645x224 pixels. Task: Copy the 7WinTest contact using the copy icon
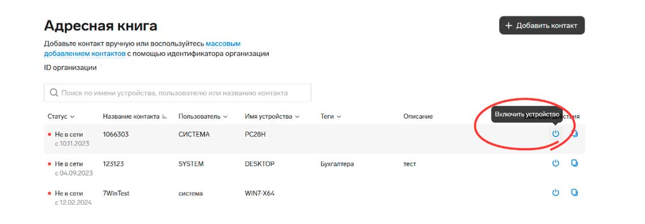point(575,192)
